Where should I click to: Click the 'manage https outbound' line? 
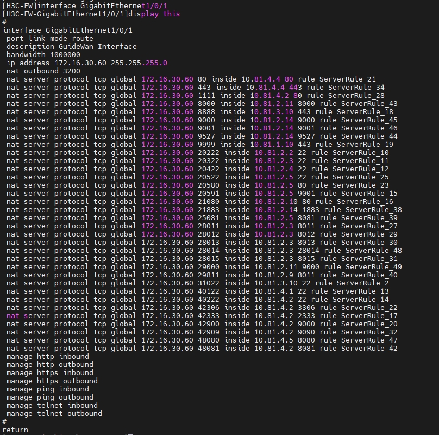point(52,381)
